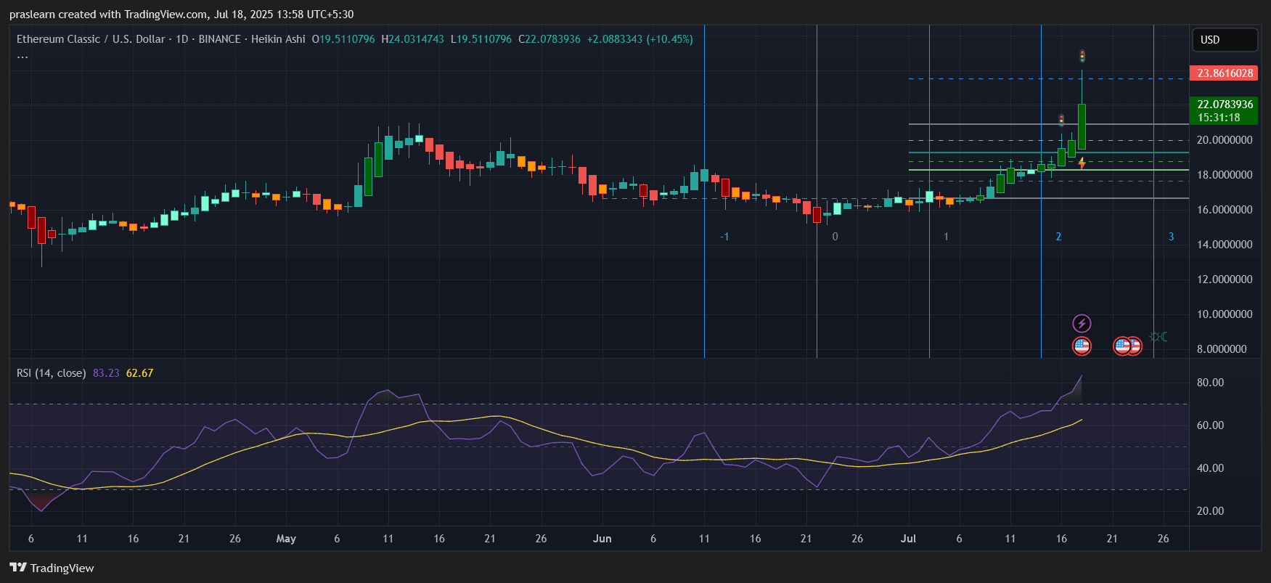Click the Ethereum Classic / U.S. Dollar symbol title
The width and height of the screenshot is (1271, 583).
(x=91, y=39)
